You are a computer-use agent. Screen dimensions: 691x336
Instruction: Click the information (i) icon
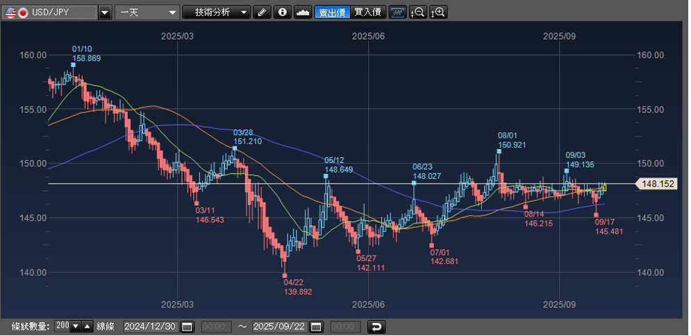(x=282, y=12)
